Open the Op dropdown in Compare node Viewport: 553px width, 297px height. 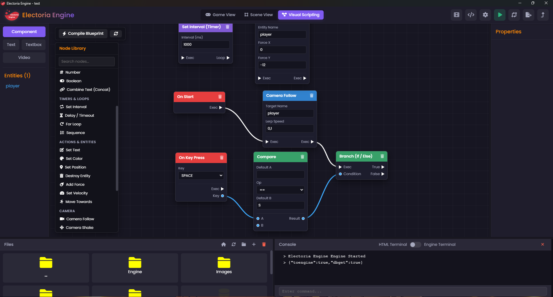pyautogui.click(x=280, y=190)
